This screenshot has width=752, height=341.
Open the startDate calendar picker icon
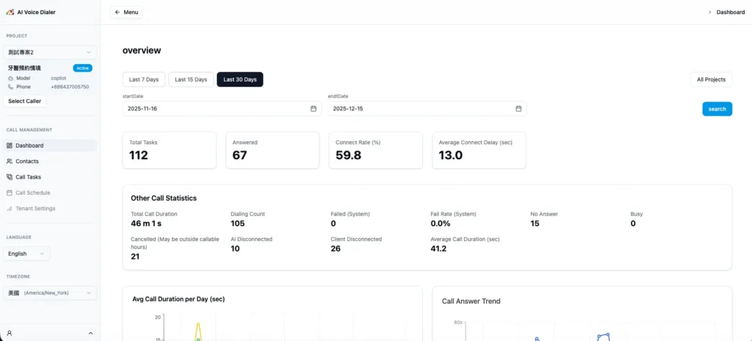313,109
